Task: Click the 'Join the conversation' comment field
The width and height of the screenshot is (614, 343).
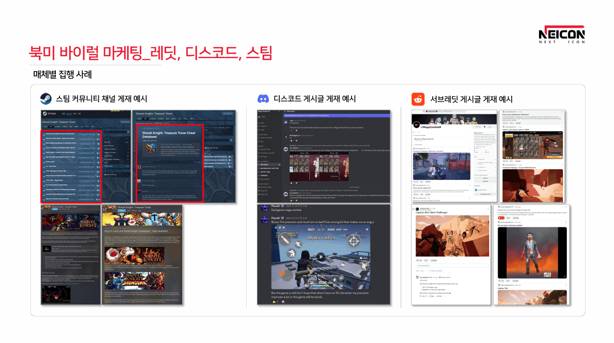Action: (452, 266)
